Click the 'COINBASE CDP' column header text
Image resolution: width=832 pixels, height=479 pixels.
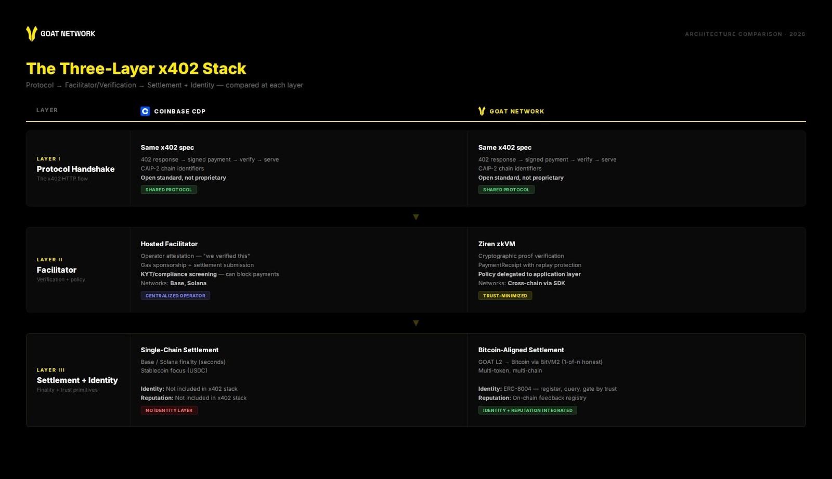pos(180,111)
